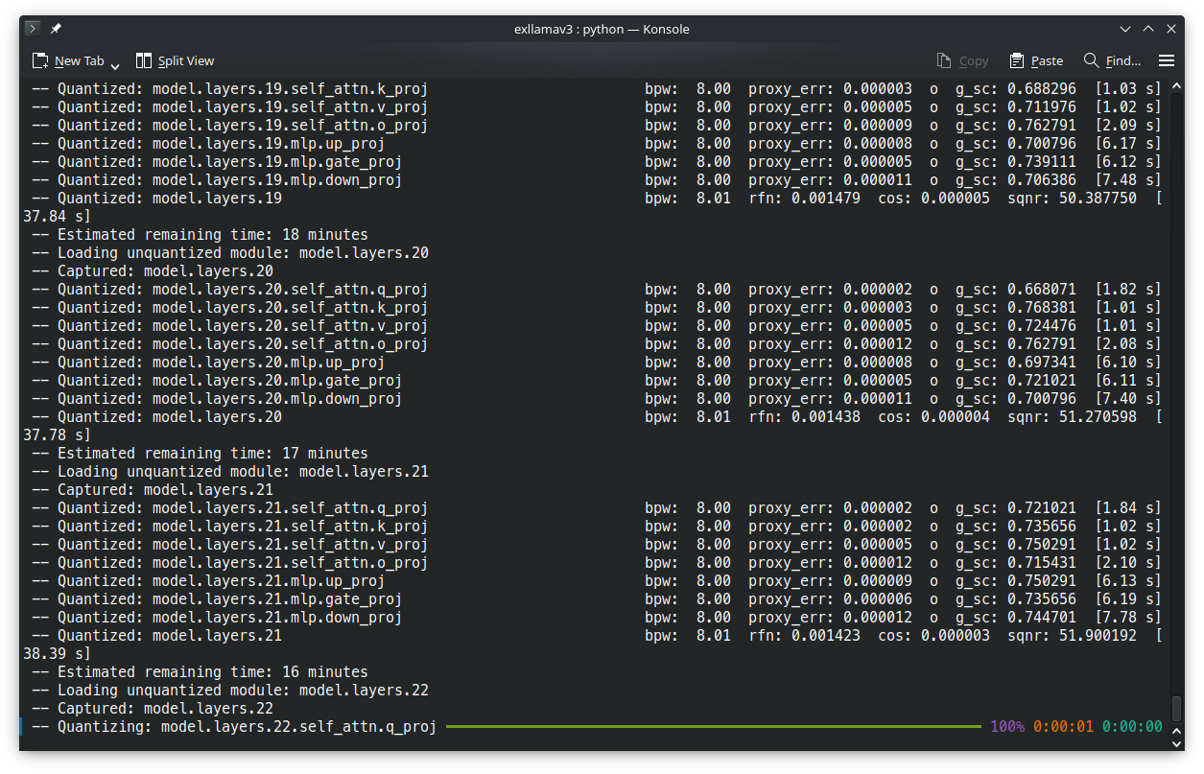
Task: Click sqnr value 50.387750
Action: (1098, 199)
